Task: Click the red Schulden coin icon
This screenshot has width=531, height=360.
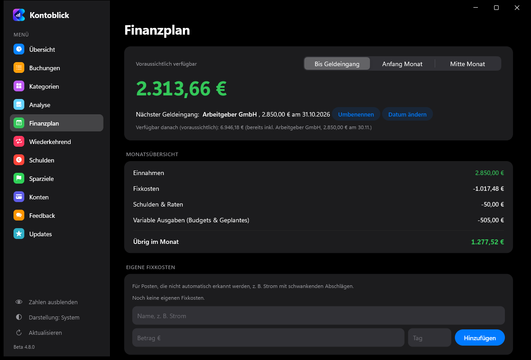Action: click(x=19, y=160)
